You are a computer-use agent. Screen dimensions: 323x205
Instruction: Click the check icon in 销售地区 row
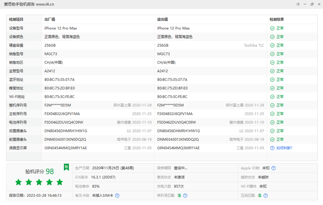pyautogui.click(x=272, y=63)
